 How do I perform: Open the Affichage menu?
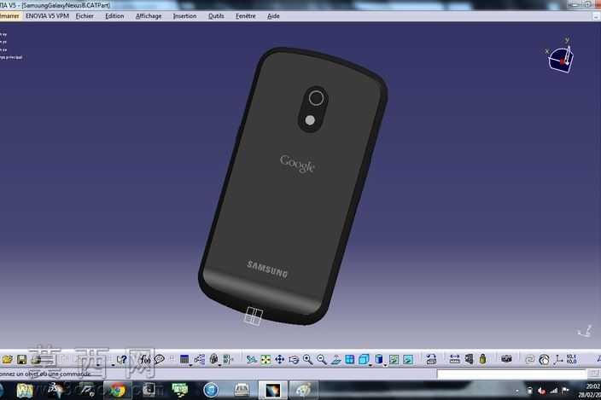click(149, 16)
